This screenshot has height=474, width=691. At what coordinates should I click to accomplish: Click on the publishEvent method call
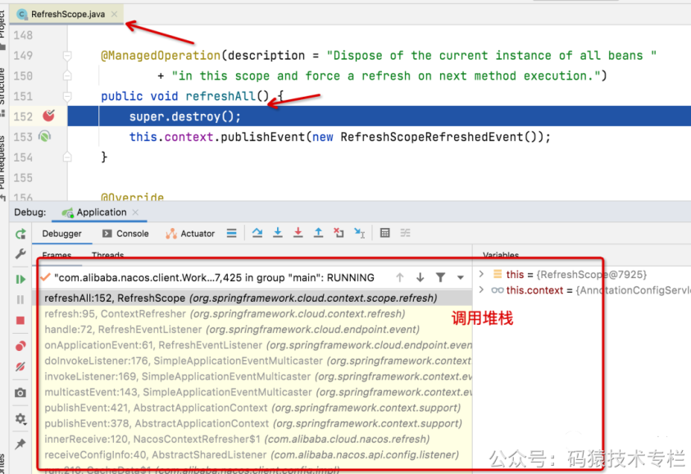(x=262, y=137)
